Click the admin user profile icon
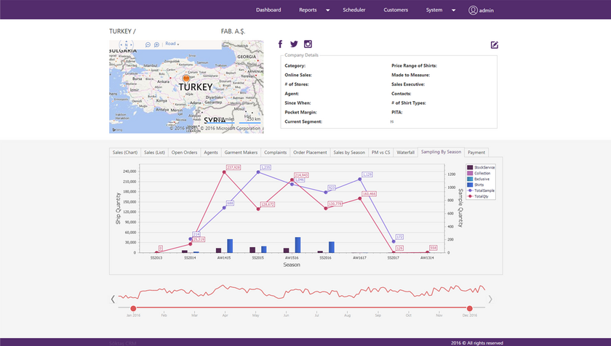The image size is (611, 346). 473,10
